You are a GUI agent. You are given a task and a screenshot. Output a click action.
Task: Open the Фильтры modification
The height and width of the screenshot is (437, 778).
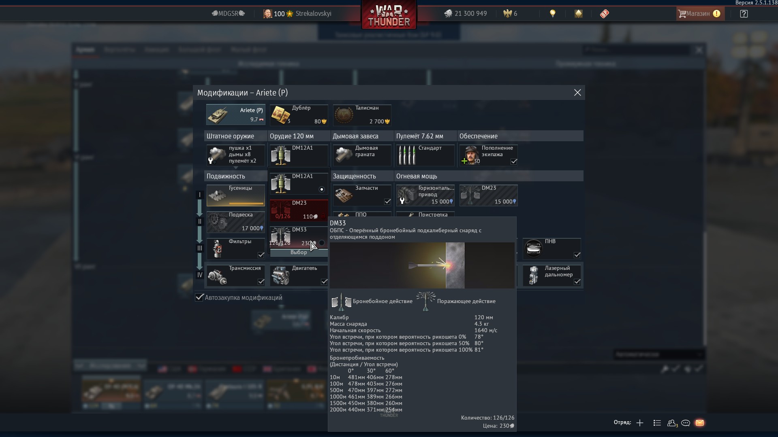(236, 248)
